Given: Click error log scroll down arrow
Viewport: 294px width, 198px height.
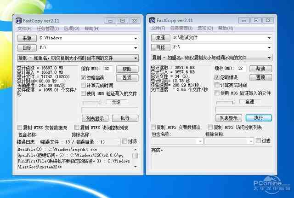Looking at the screenshot, I should 136,167.
